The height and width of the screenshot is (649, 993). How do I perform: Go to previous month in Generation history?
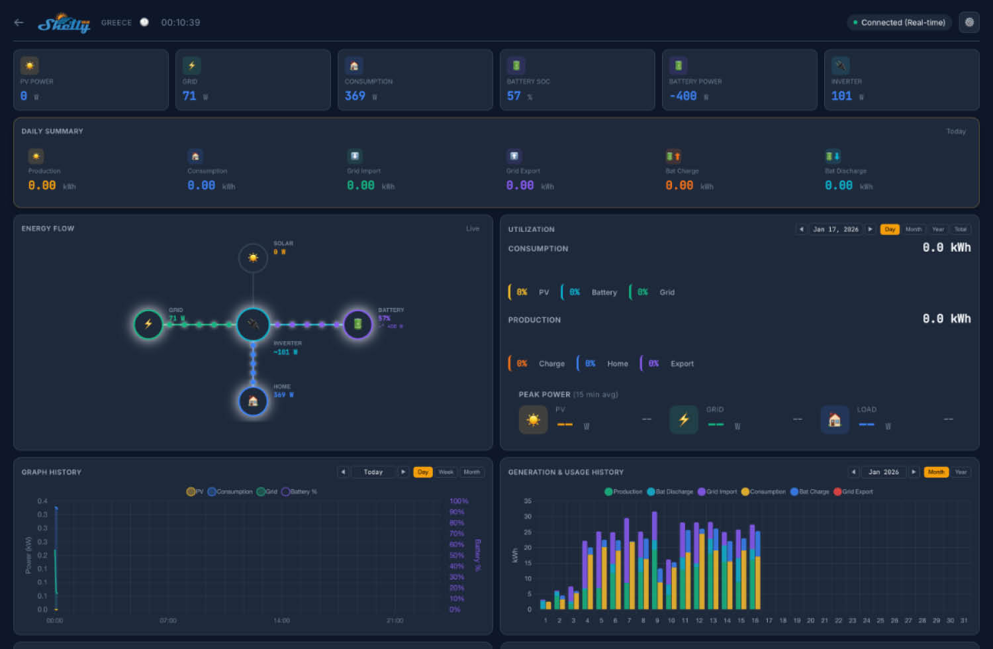[853, 472]
